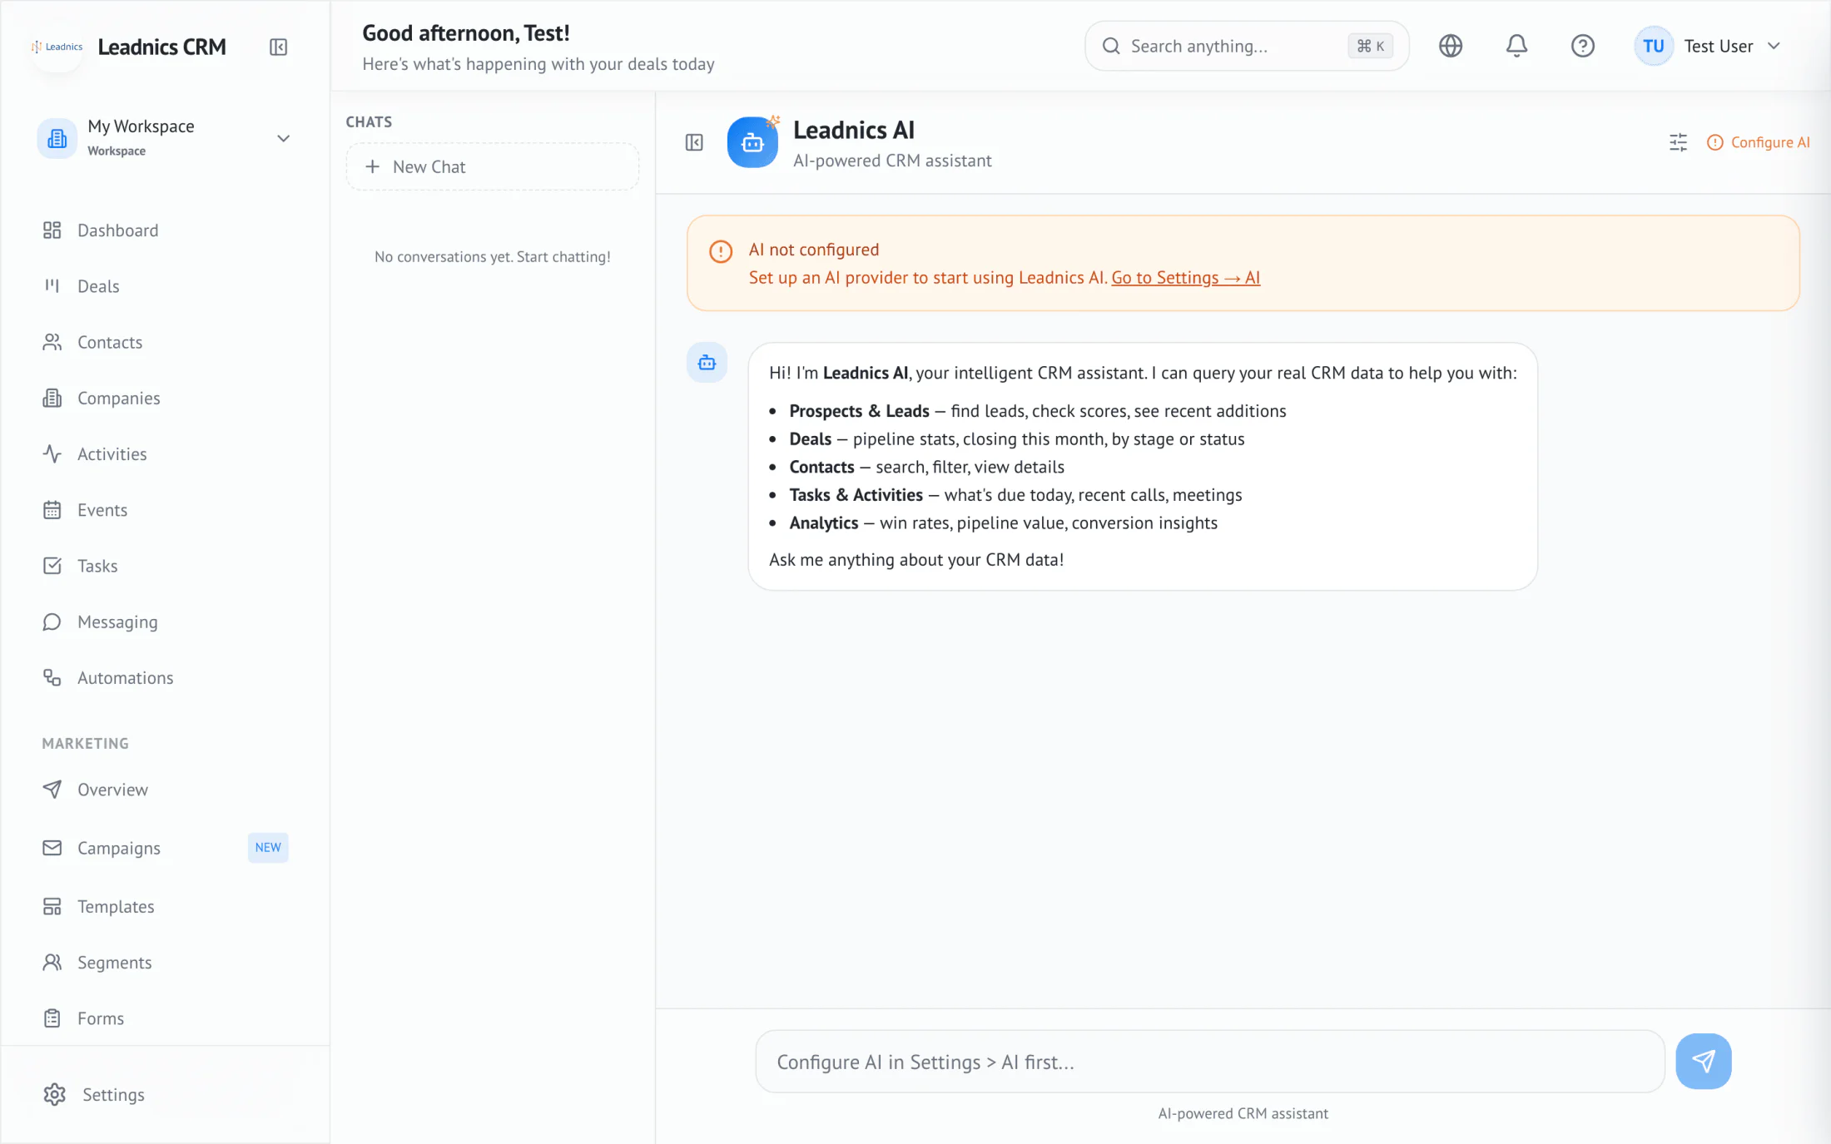Screen dimensions: 1831x1144
Task: Open Campaigns in the Marketing section
Action: pos(118,848)
